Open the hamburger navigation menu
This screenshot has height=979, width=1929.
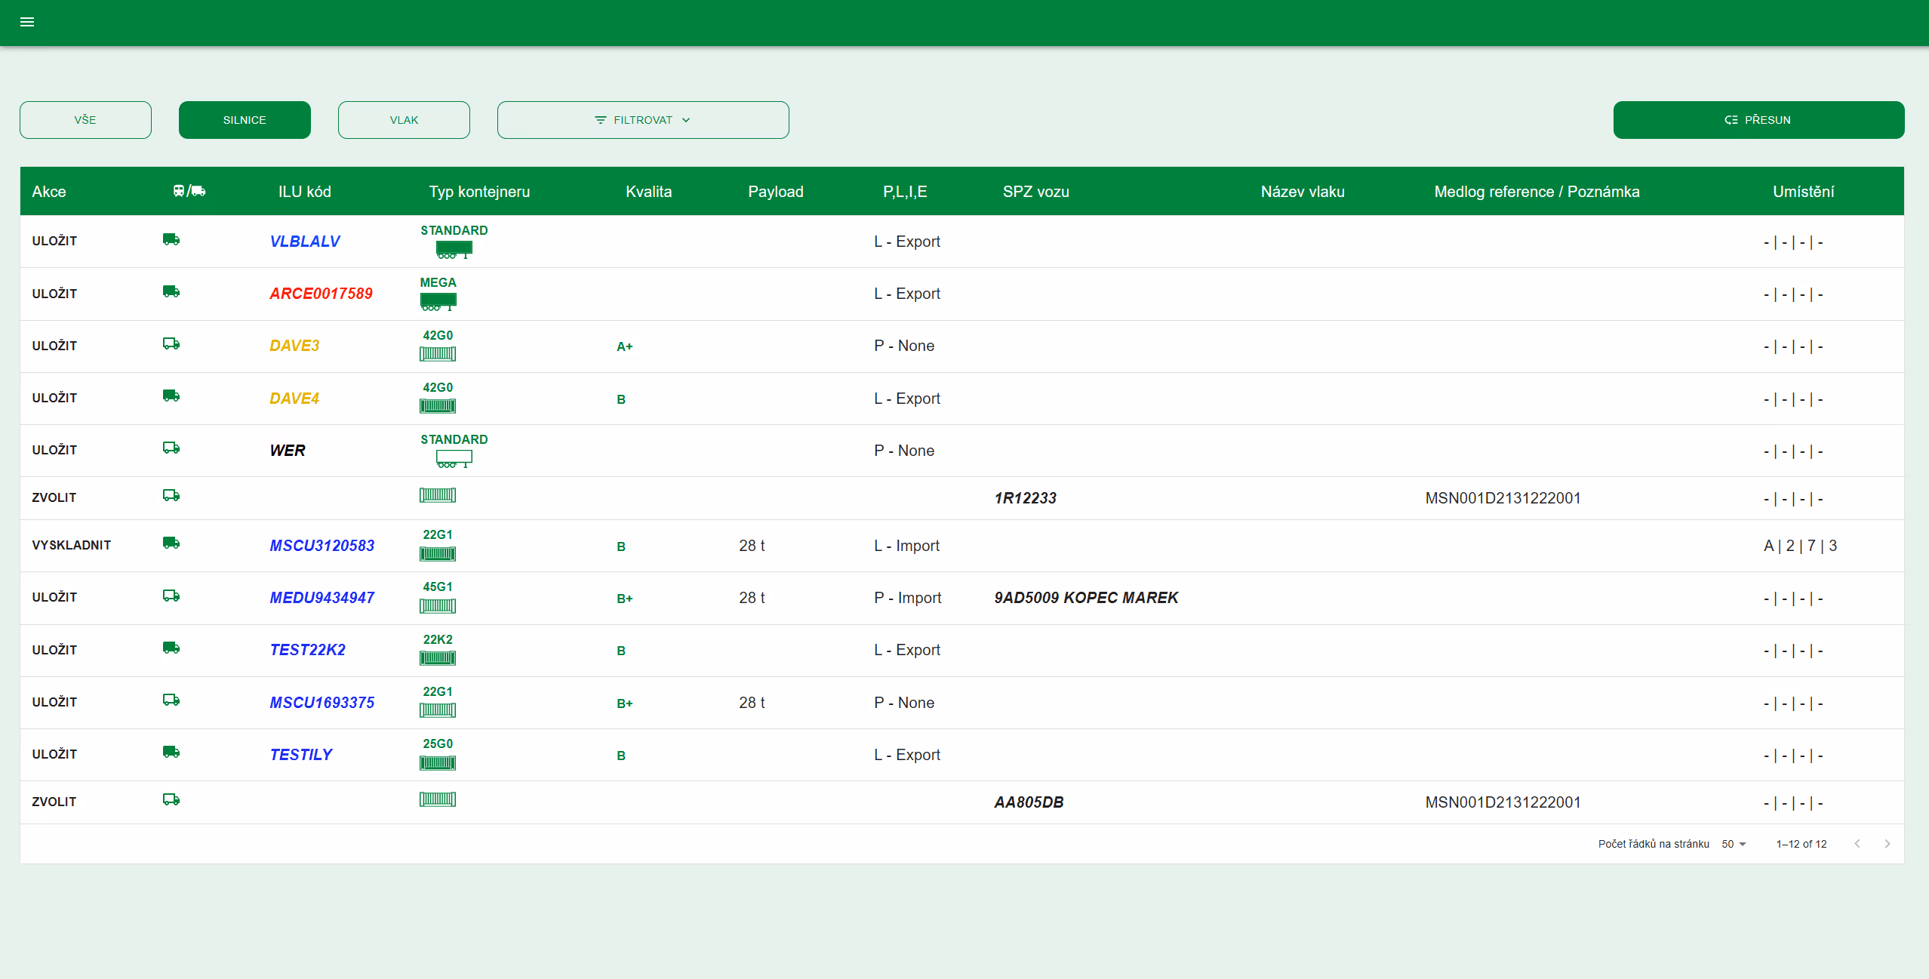point(27,22)
